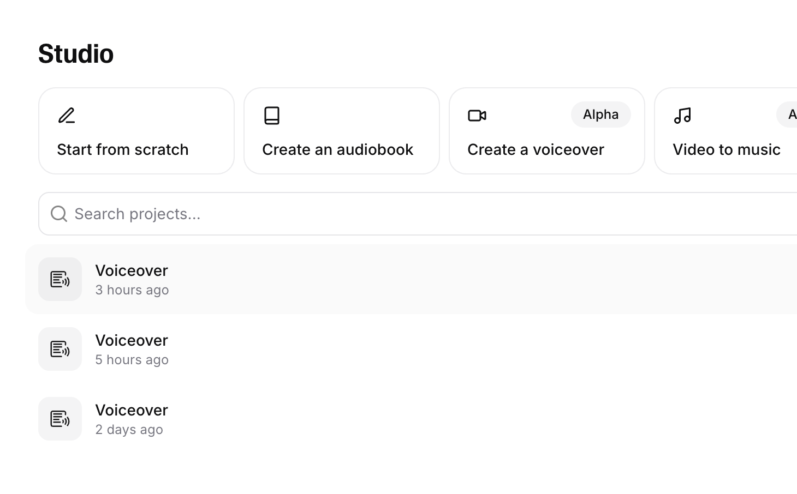Click the icon of the 3 hours ago project
Screen dimensions: 797x494
(60, 279)
